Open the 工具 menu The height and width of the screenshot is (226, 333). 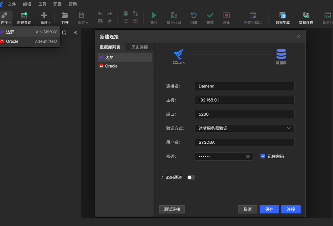pyautogui.click(x=42, y=4)
